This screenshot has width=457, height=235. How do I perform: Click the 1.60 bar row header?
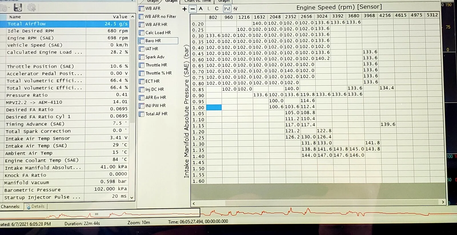point(198,181)
